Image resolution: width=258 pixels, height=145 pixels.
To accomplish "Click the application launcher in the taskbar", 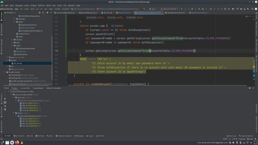I will [x=2, y=143].
